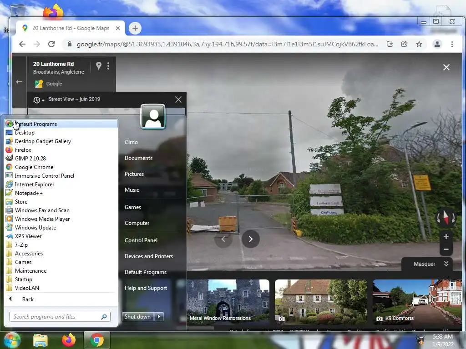Expand the VideoLAN folder

[61, 288]
